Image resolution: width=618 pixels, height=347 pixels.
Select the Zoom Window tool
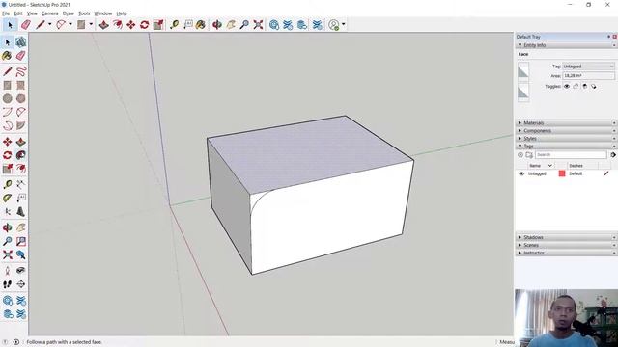(x=21, y=241)
